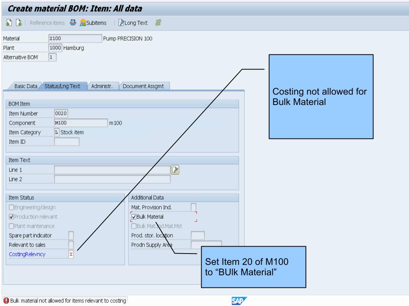
Task: Click the Prod. stor. location field
Action: [198, 235]
